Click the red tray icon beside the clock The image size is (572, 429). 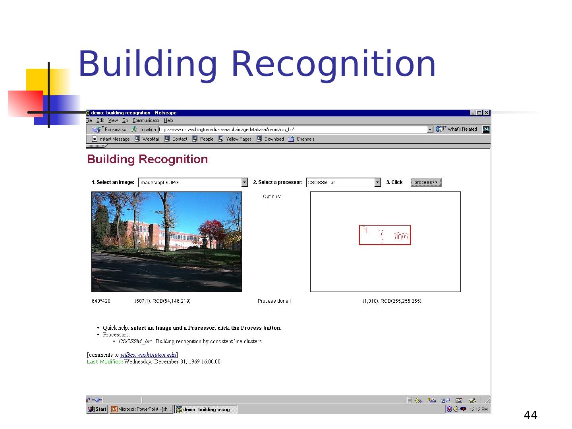coord(463,409)
